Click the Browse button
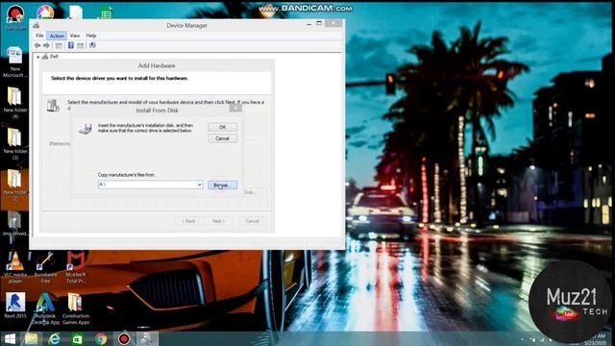615x346 pixels. [222, 185]
